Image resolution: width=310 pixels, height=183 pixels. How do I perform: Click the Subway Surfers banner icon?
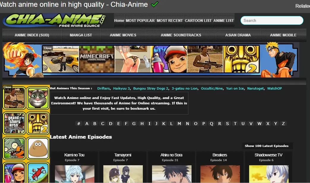(169, 59)
